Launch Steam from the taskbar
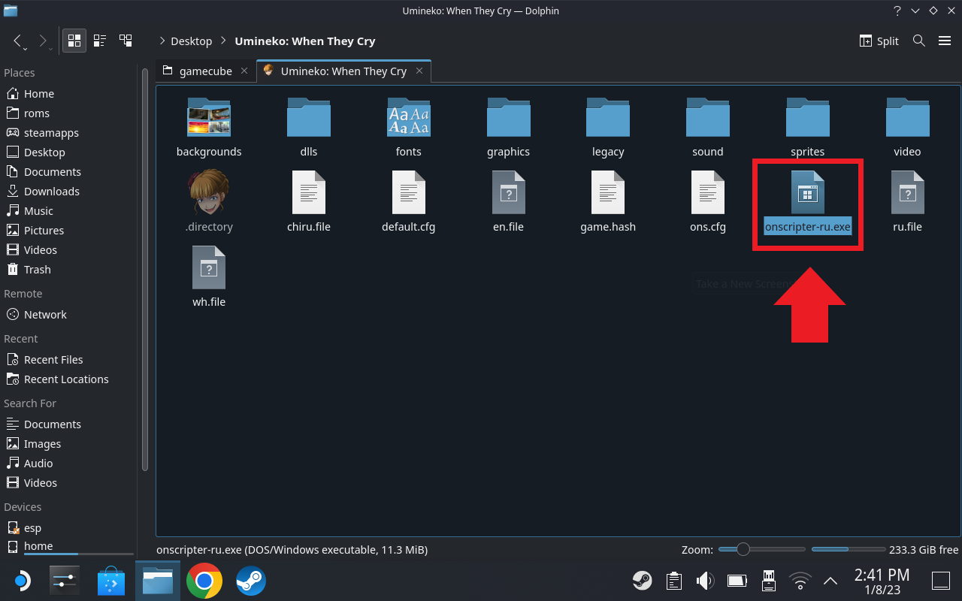 click(251, 580)
